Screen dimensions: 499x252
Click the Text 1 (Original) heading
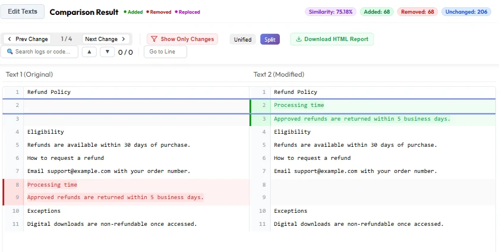(29, 74)
